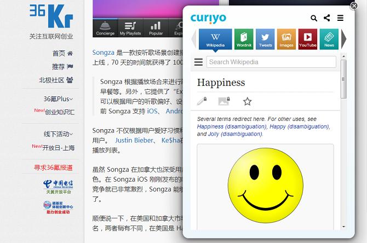This screenshot has width=367, height=243.
Task: Click the iOS link in the quote
Action: 152,111
